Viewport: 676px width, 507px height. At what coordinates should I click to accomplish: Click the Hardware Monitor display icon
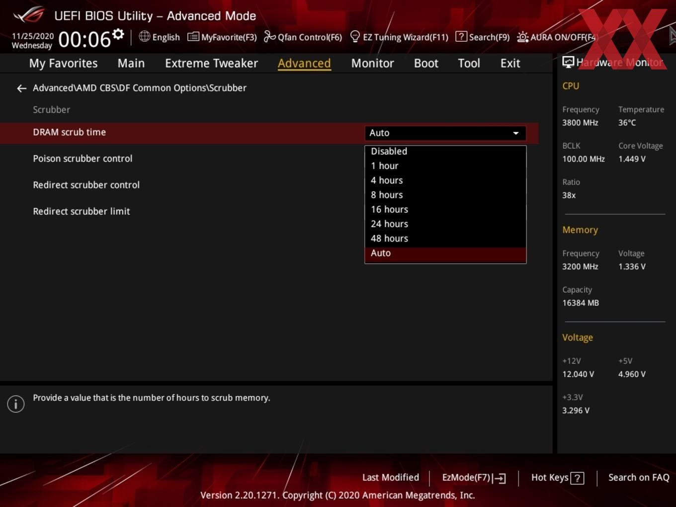click(568, 62)
